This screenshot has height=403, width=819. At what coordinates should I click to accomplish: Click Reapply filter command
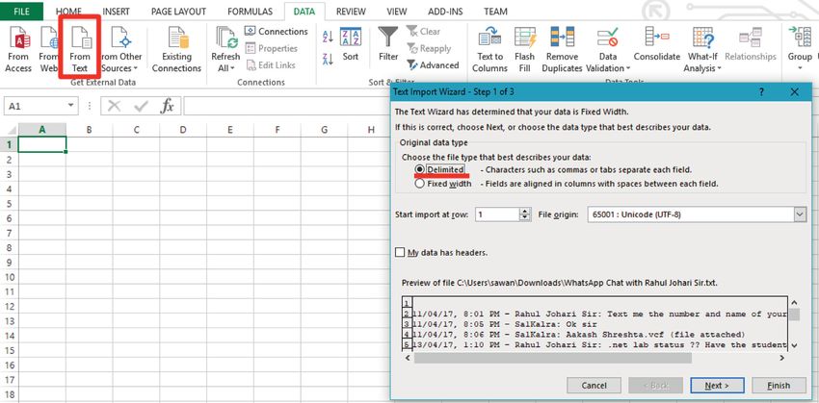pos(429,48)
